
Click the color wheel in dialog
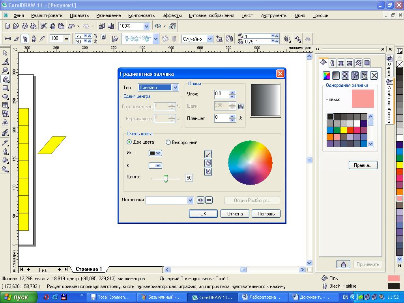250,163
